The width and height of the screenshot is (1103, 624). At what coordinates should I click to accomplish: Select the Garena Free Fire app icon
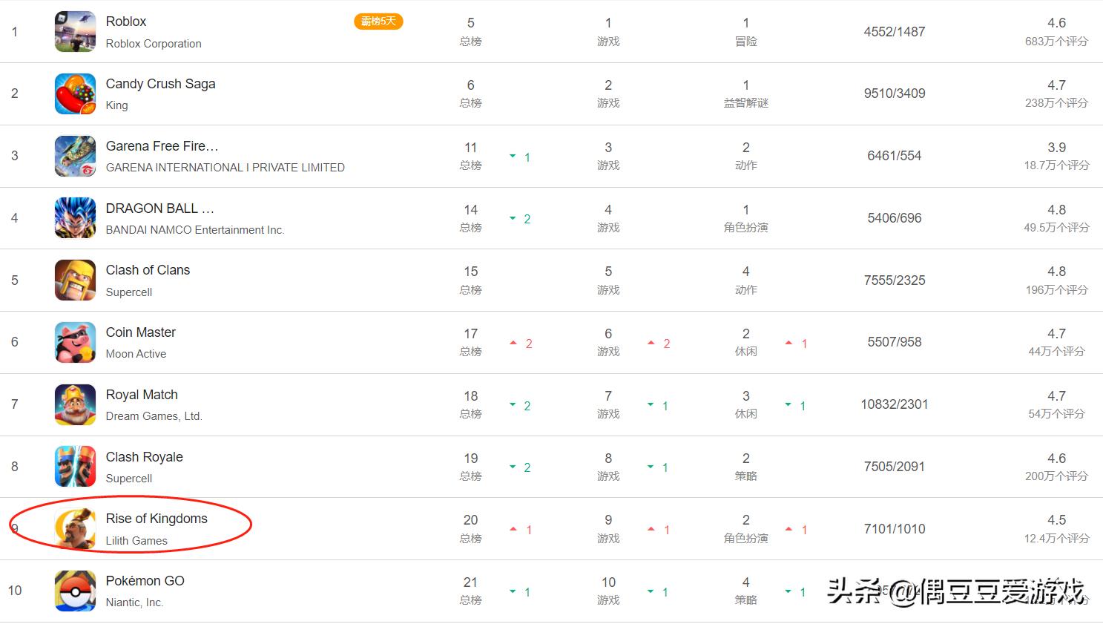click(x=75, y=156)
